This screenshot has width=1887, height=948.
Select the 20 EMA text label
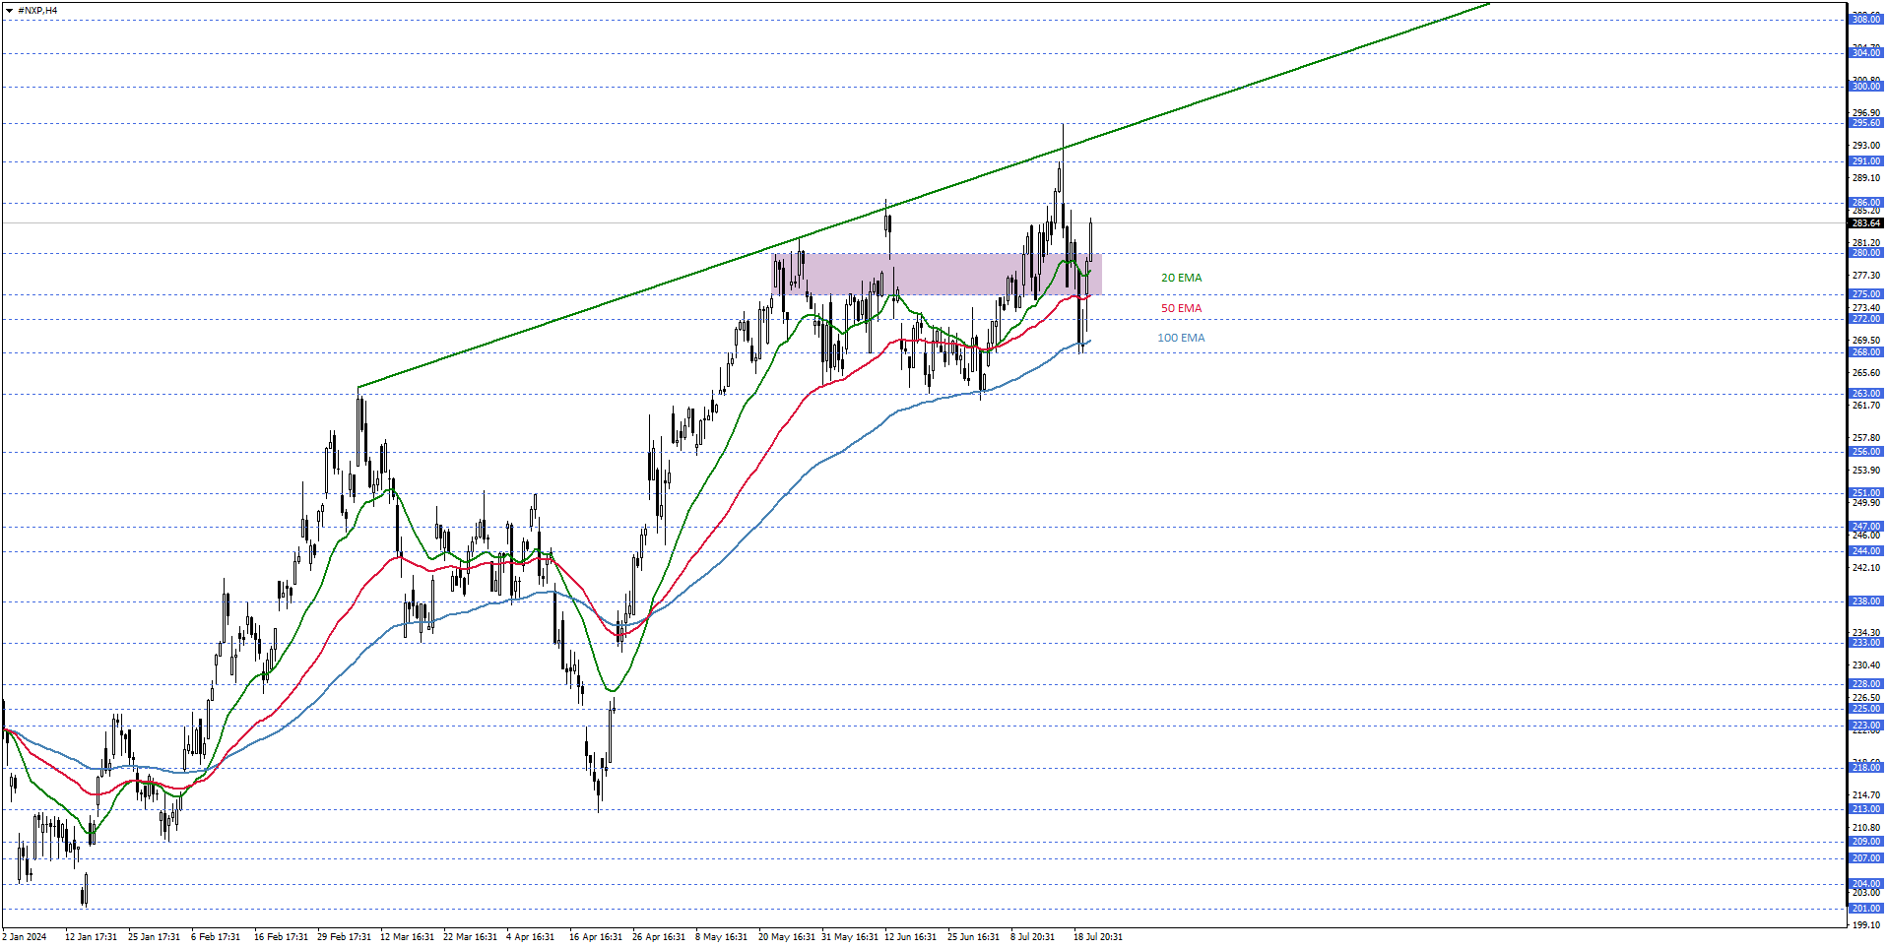click(1181, 278)
